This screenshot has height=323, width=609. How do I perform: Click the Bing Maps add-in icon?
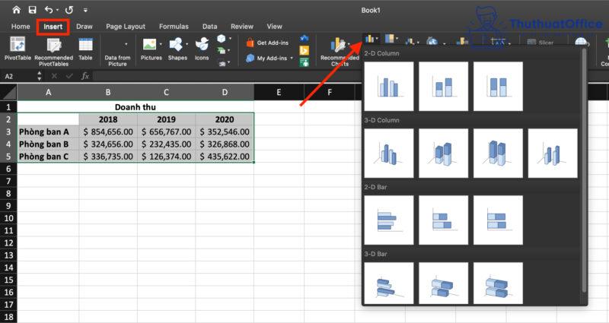tap(304, 50)
